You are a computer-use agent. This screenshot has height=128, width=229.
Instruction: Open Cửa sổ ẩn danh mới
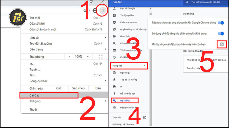click(64, 29)
